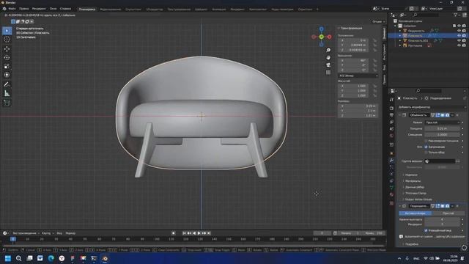Adjust the Толщина thickness slider field

tap(442, 128)
